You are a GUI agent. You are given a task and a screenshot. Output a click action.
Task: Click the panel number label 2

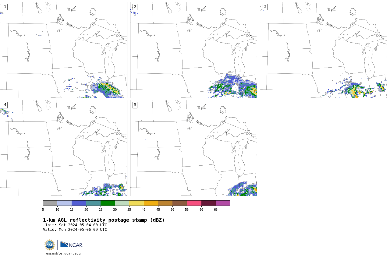pyautogui.click(x=135, y=7)
